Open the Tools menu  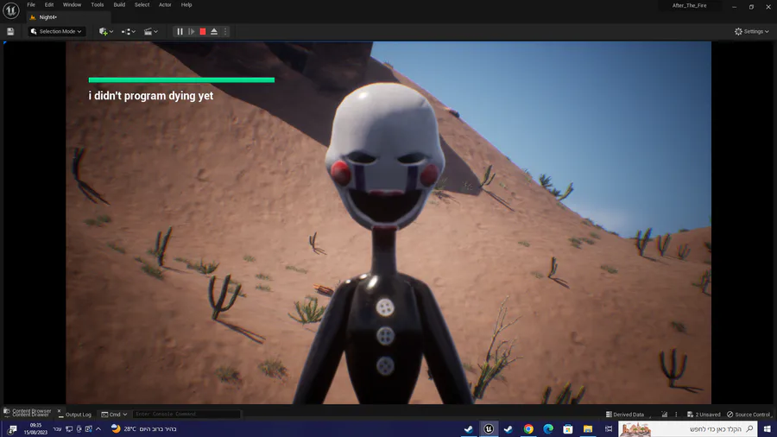97,5
